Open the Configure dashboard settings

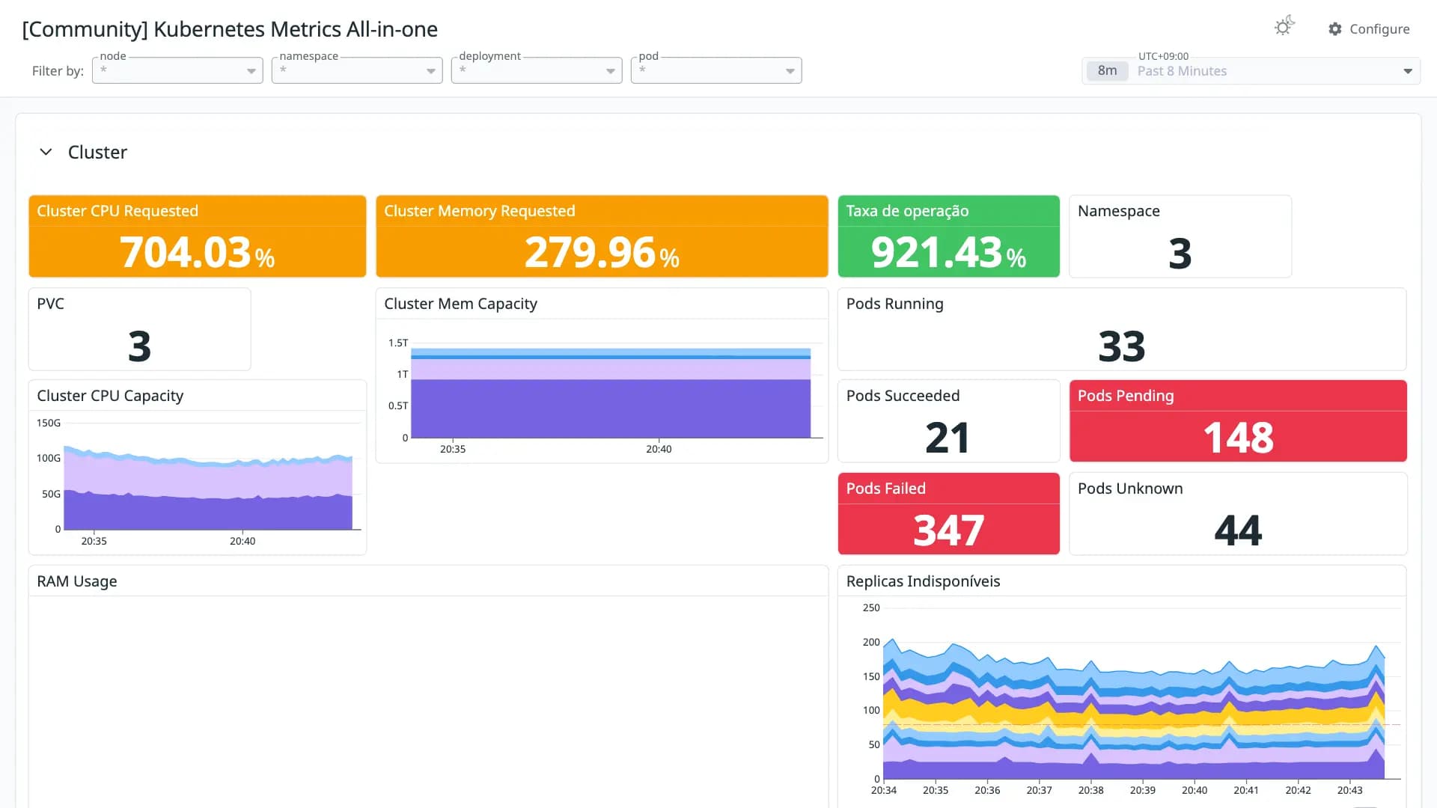point(1369,29)
